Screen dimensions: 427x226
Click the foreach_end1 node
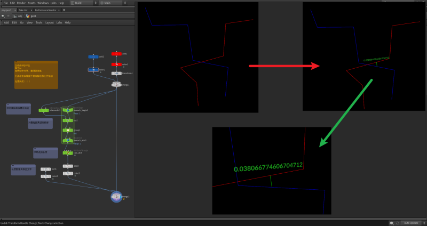(x=67, y=140)
